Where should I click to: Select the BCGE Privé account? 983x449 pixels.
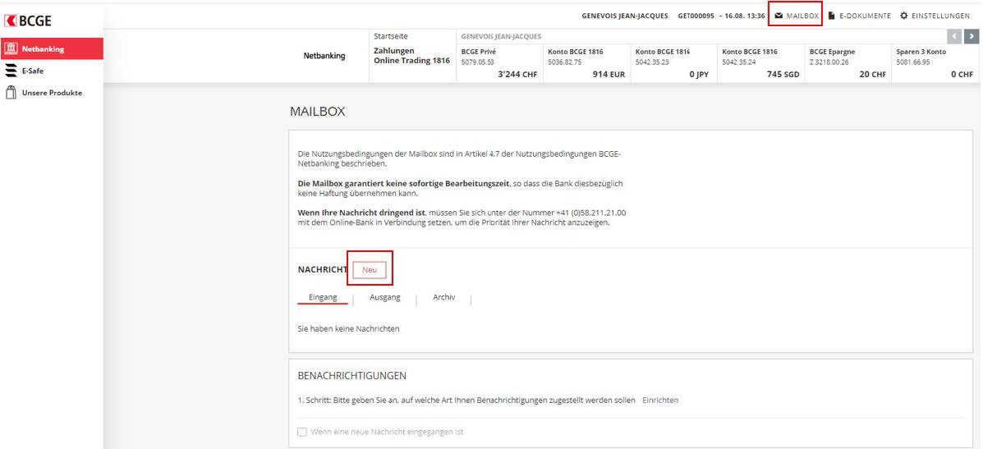(499, 64)
